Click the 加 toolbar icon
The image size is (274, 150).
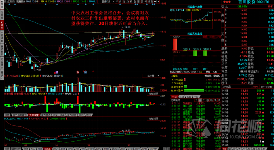124,2
